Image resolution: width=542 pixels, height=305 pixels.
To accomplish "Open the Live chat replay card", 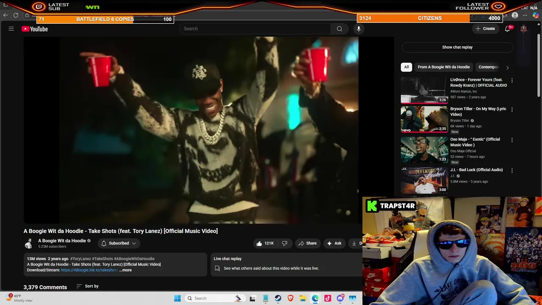I will 286,264.
